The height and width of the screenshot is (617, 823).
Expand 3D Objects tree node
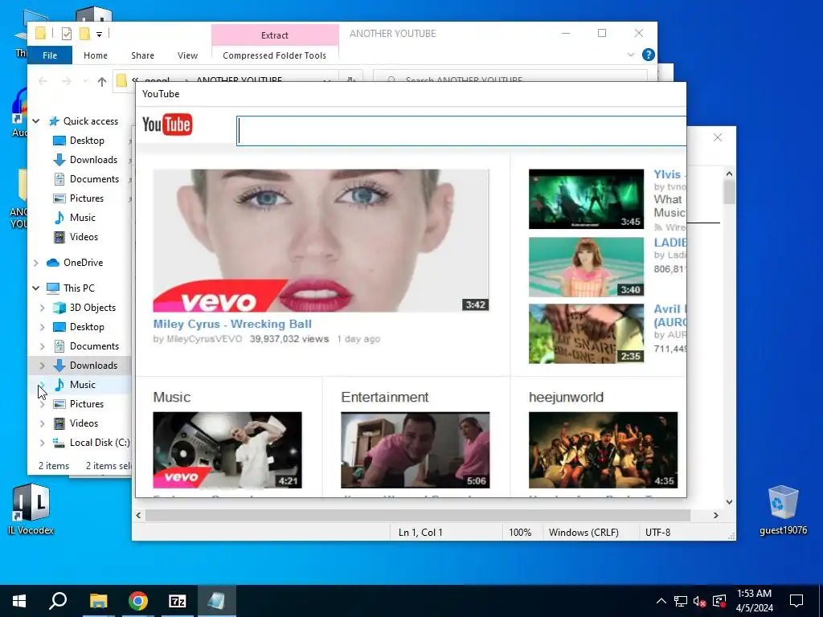tap(43, 308)
